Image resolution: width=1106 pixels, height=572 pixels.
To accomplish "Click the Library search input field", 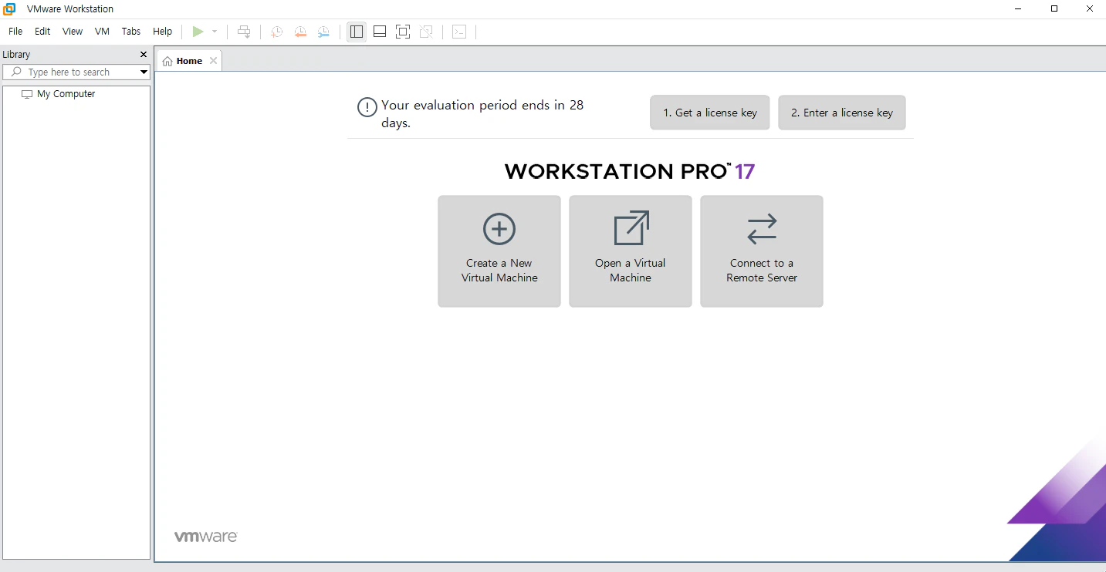I will (x=77, y=72).
